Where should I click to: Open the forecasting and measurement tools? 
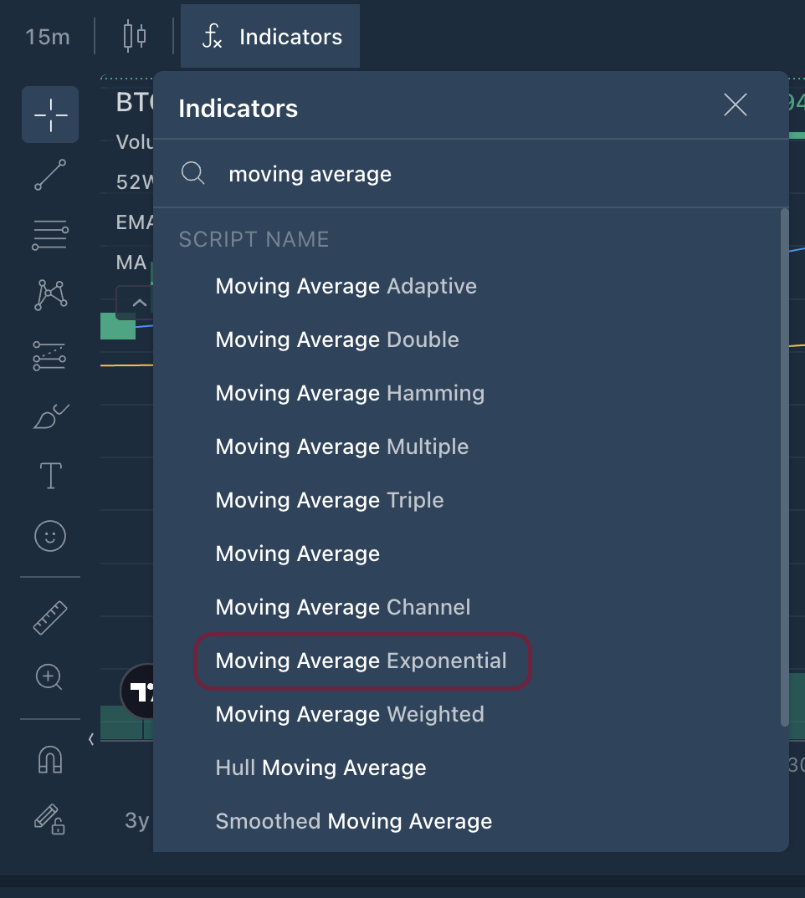coord(50,355)
